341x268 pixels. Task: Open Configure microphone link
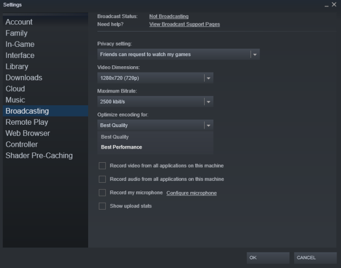tap(191, 193)
